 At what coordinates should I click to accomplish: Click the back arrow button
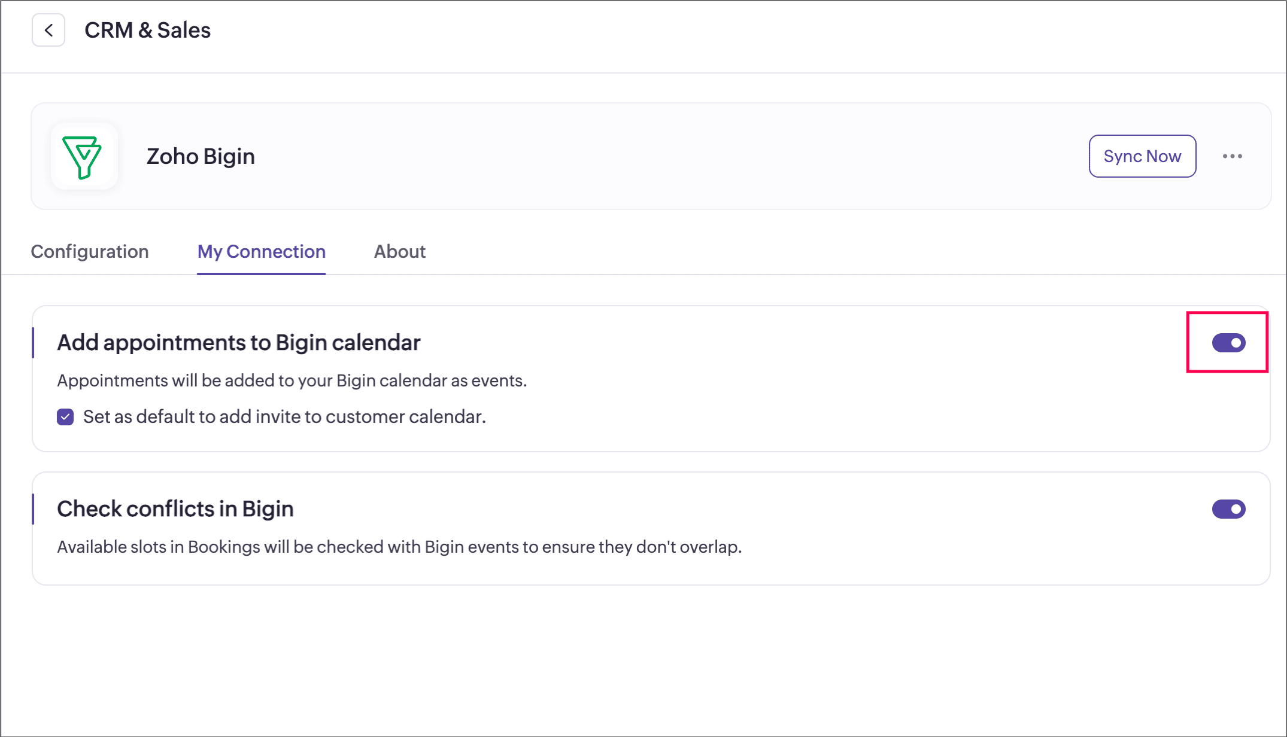[48, 30]
